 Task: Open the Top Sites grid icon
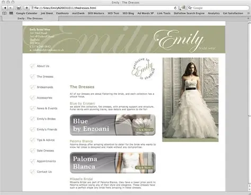pyautogui.click(x=11, y=13)
